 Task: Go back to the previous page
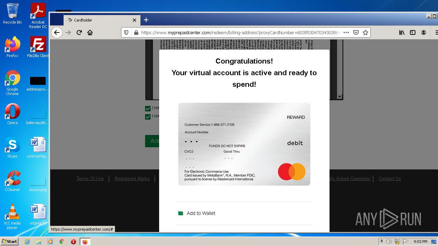click(57, 32)
